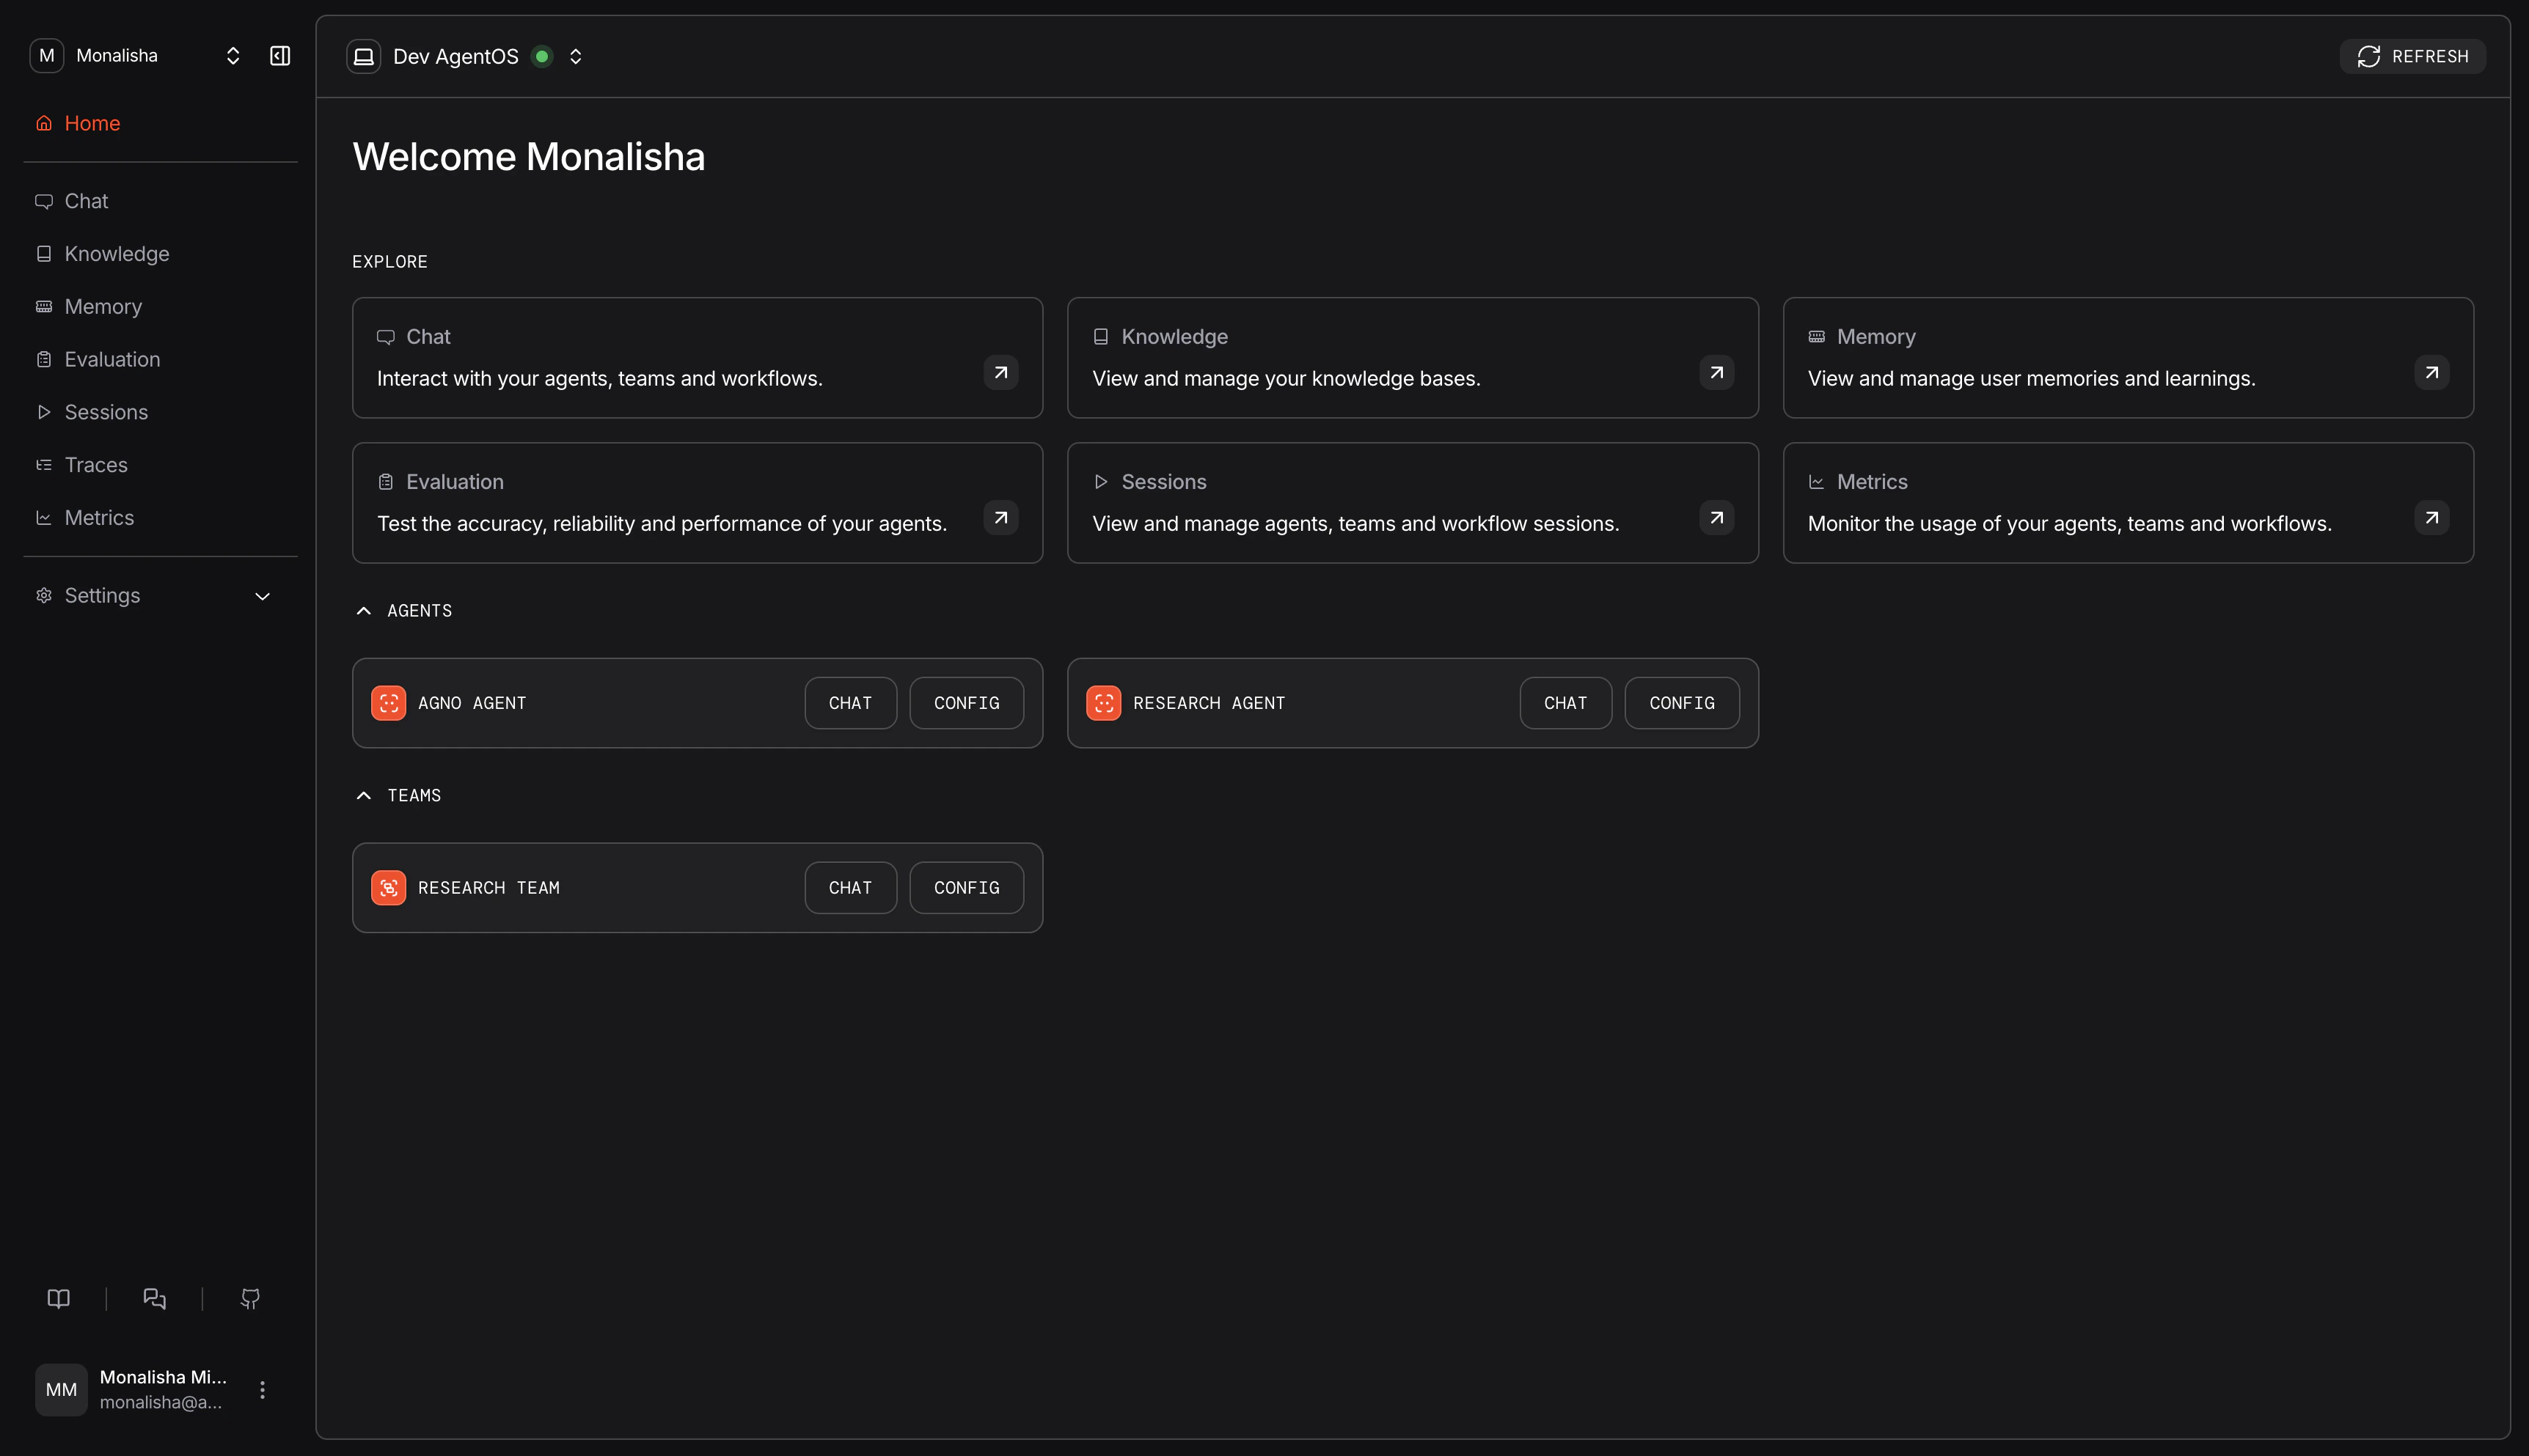
Task: Open Evaluation card arrow icon
Action: pos(1000,517)
